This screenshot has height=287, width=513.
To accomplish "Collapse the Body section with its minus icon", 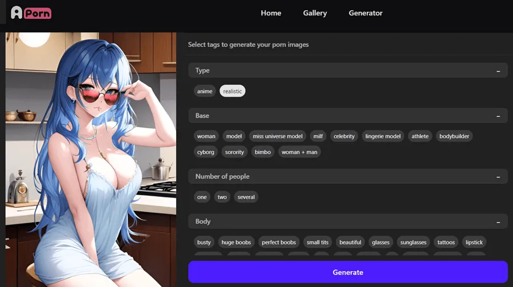I will (498, 222).
